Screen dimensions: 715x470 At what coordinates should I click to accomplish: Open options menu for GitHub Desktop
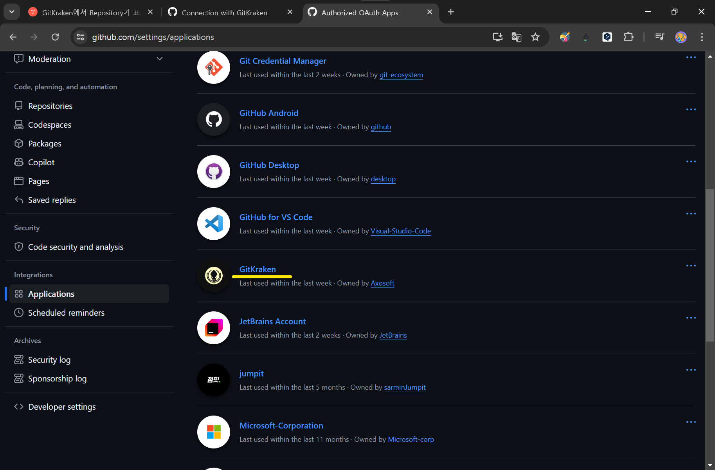[691, 162]
